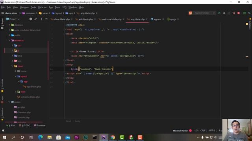Select welcome.blade.php in project tree

tap(30, 97)
